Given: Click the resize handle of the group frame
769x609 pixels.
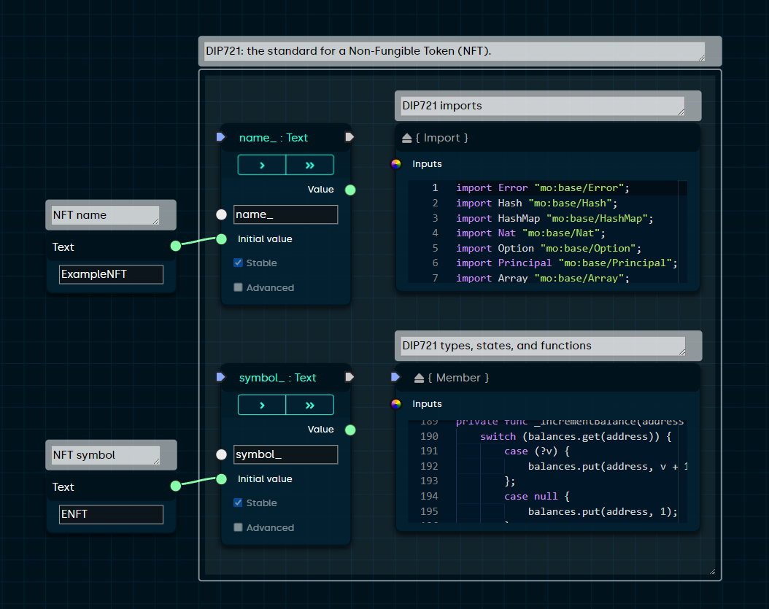Looking at the screenshot, I should (x=712, y=572).
